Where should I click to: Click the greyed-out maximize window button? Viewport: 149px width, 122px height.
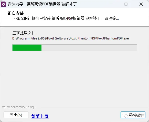tap(126, 4)
